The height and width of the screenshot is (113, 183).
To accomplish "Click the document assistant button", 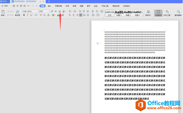I will (158, 13).
